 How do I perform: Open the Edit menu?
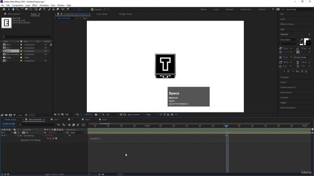(x=8, y=5)
